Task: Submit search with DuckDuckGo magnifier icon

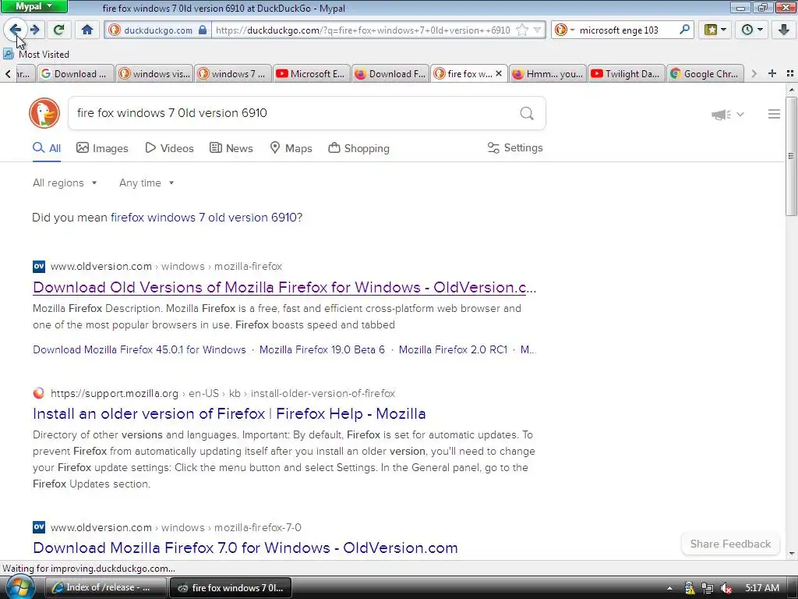Action: click(527, 113)
